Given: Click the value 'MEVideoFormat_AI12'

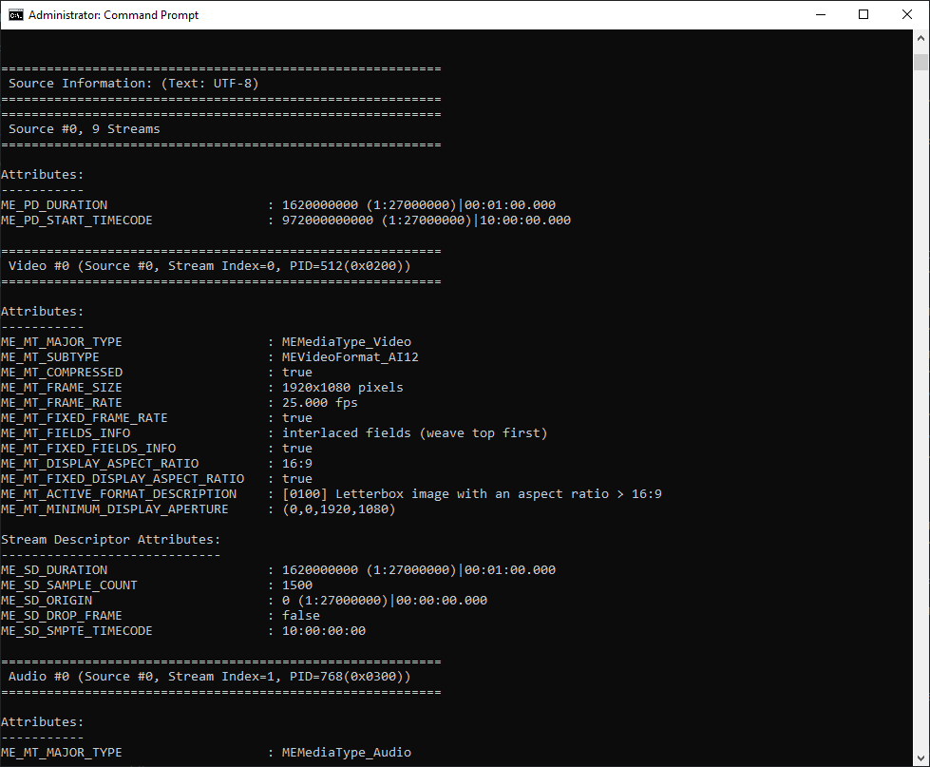Looking at the screenshot, I should point(350,357).
